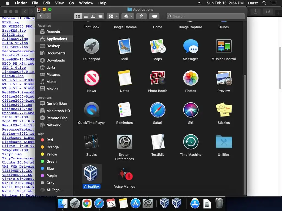
Task: Open Macintosh HD in sidebar Locations
Action: (x=54, y=111)
